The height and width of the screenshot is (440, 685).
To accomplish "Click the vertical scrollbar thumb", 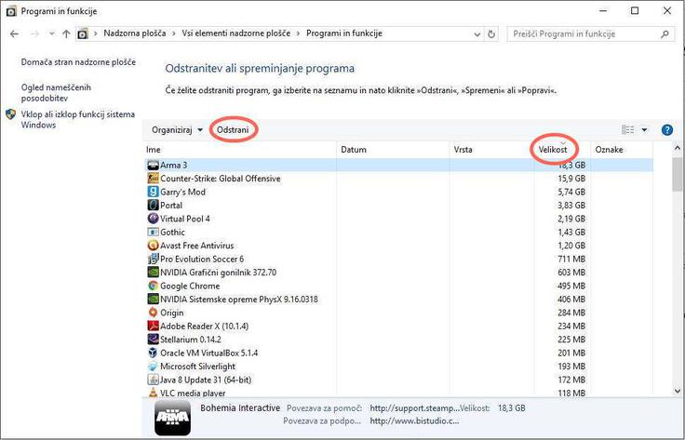I will click(678, 174).
